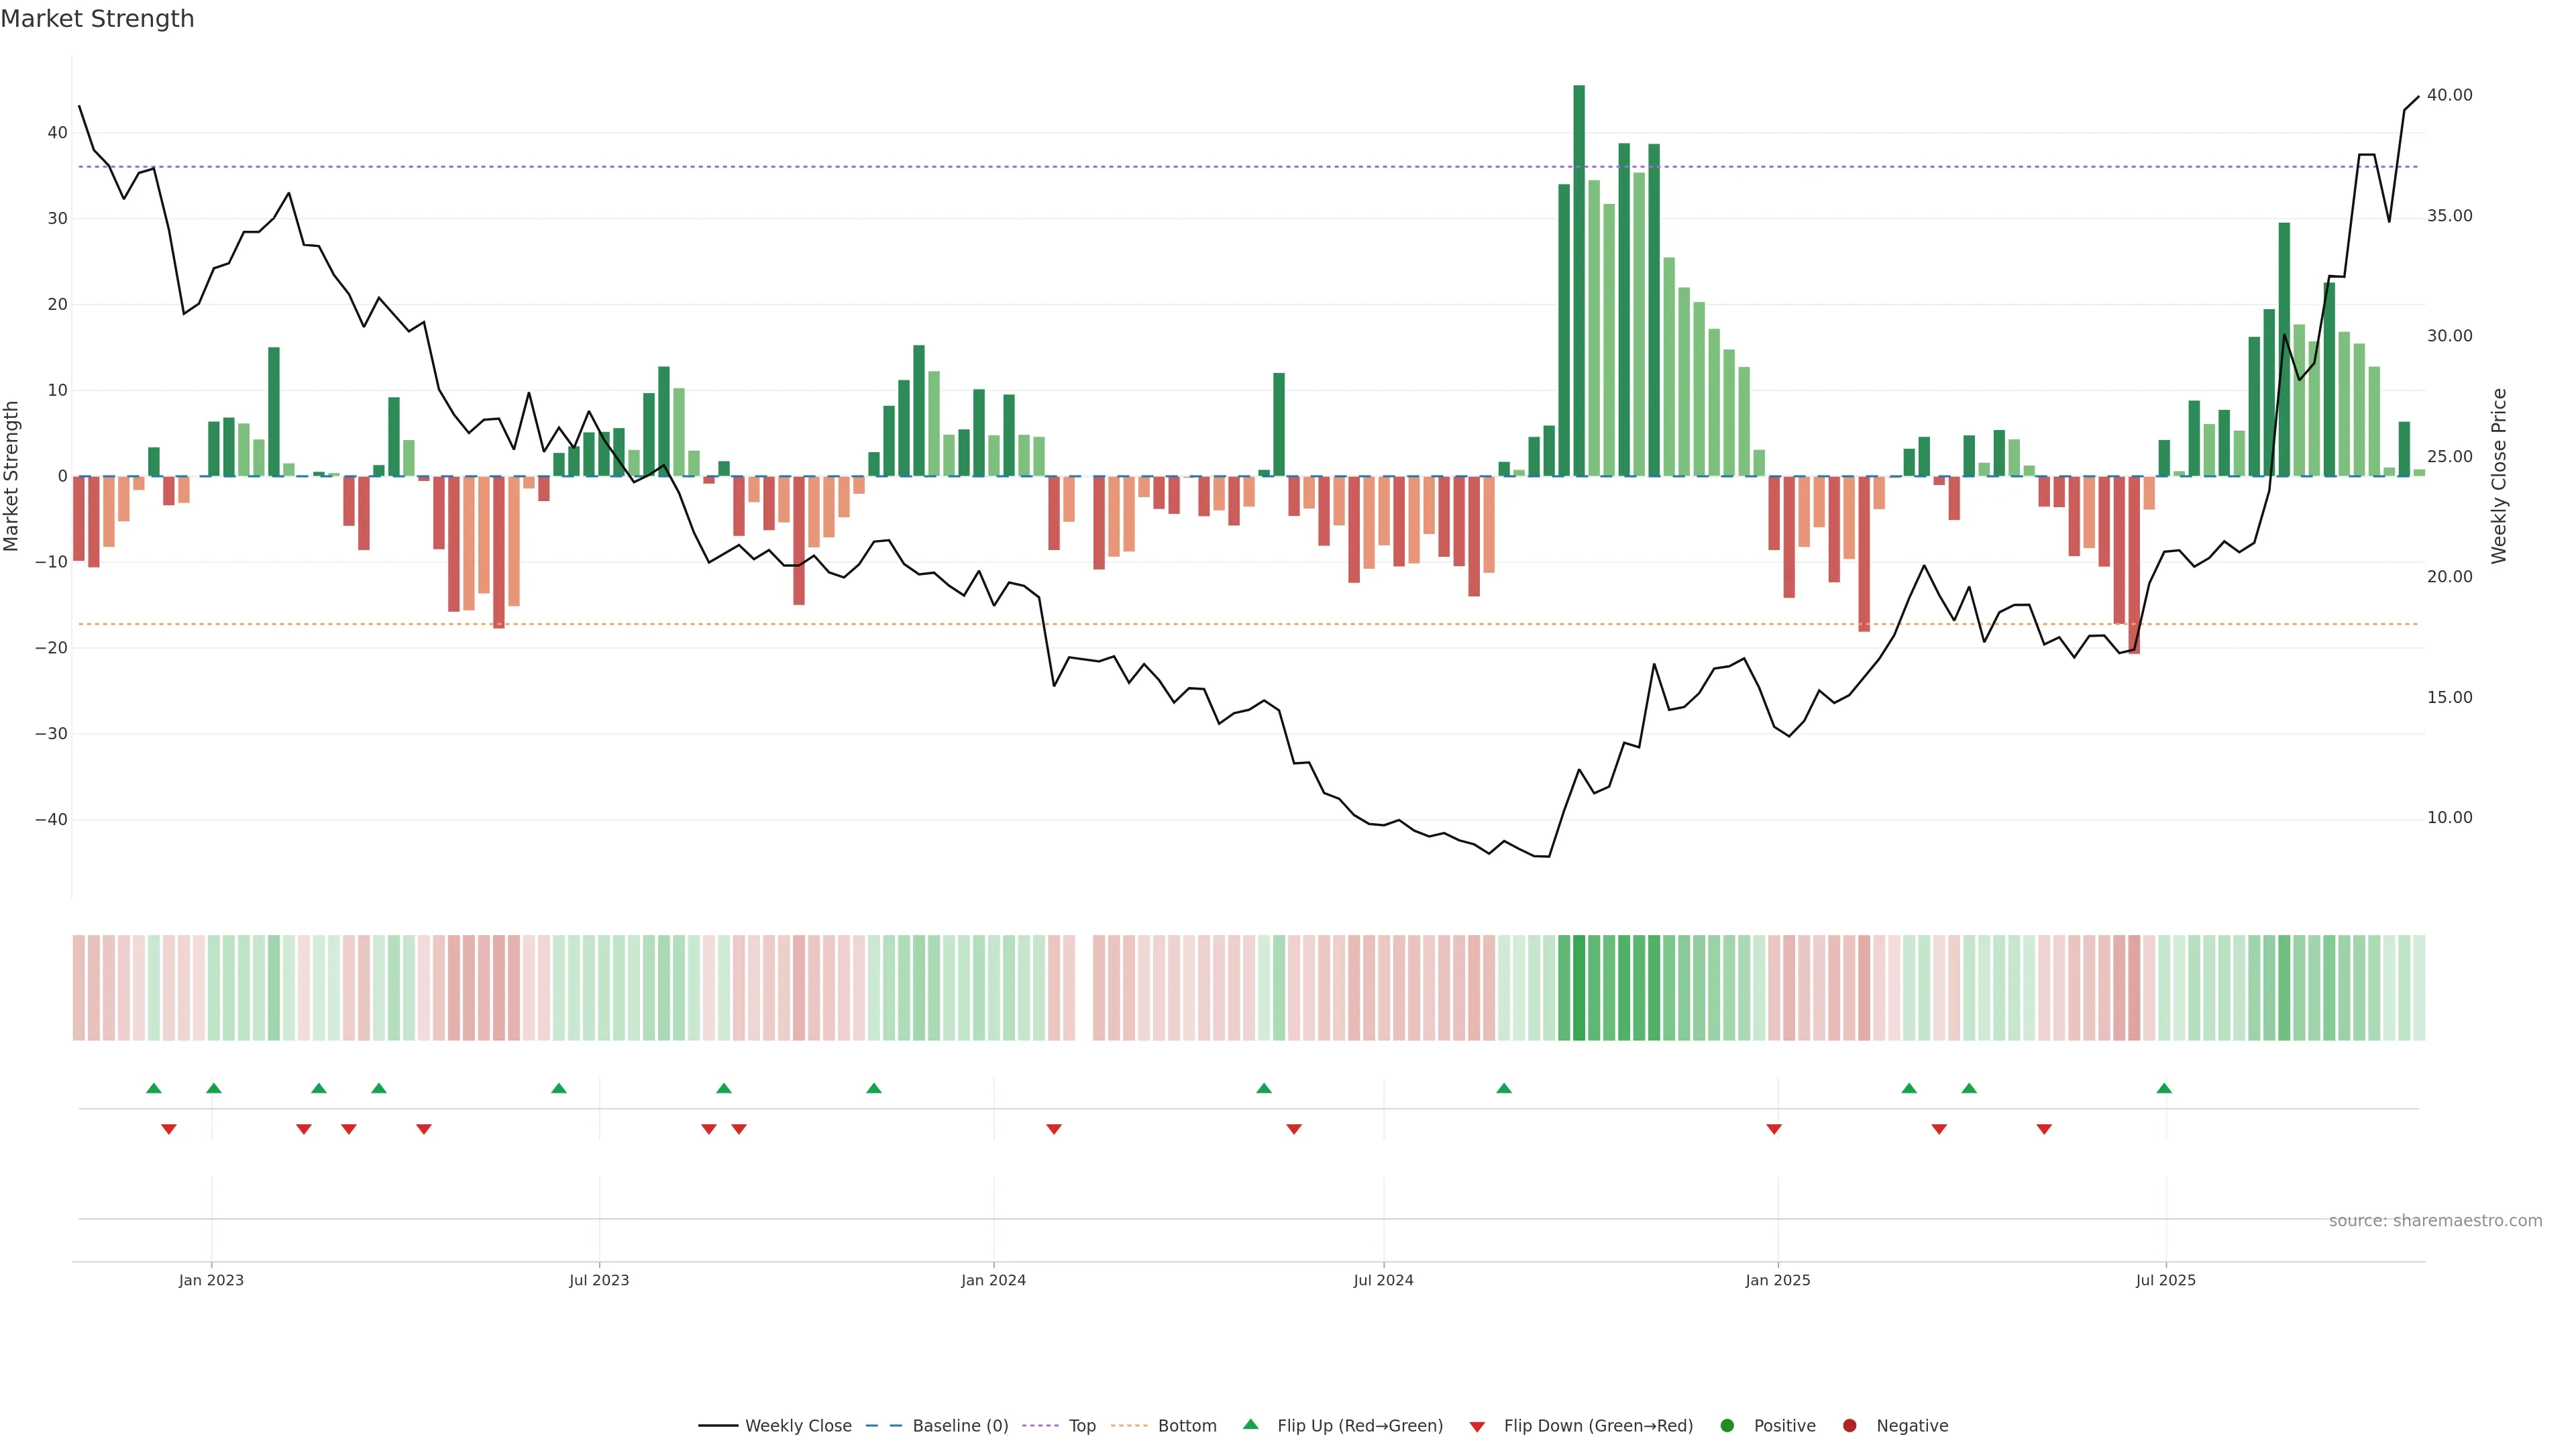The height and width of the screenshot is (1449, 2576).
Task: Click the Weekly Close Price axis title
Action: (x=2499, y=476)
